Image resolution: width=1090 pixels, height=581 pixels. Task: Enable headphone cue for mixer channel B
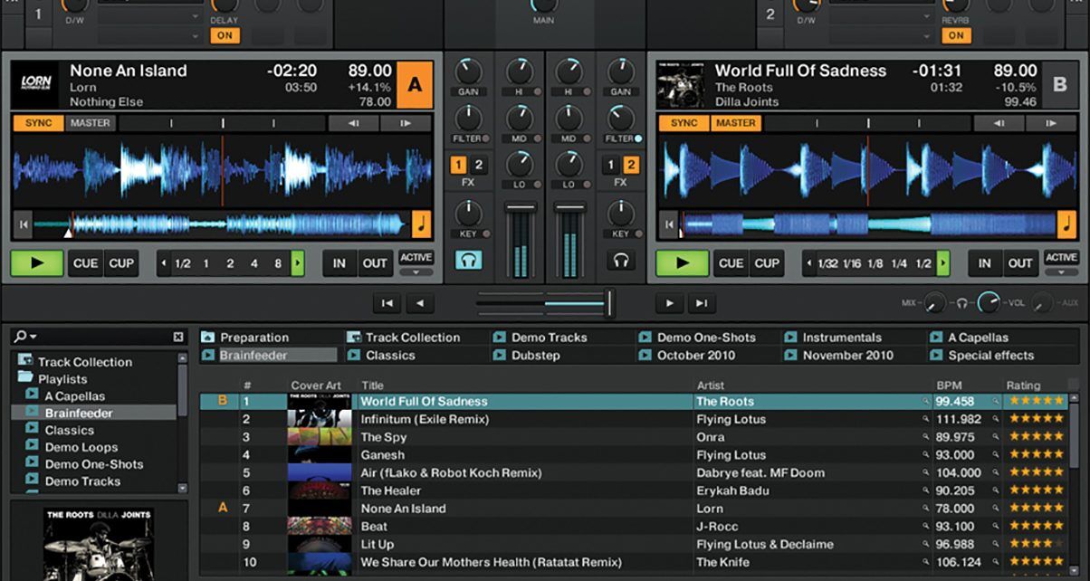click(x=620, y=261)
